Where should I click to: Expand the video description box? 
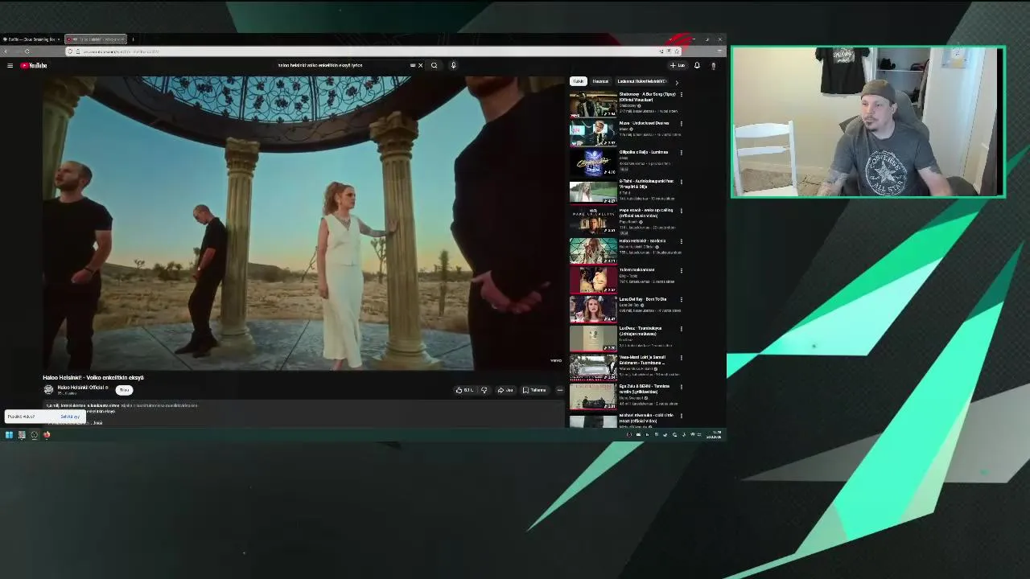[304, 412]
